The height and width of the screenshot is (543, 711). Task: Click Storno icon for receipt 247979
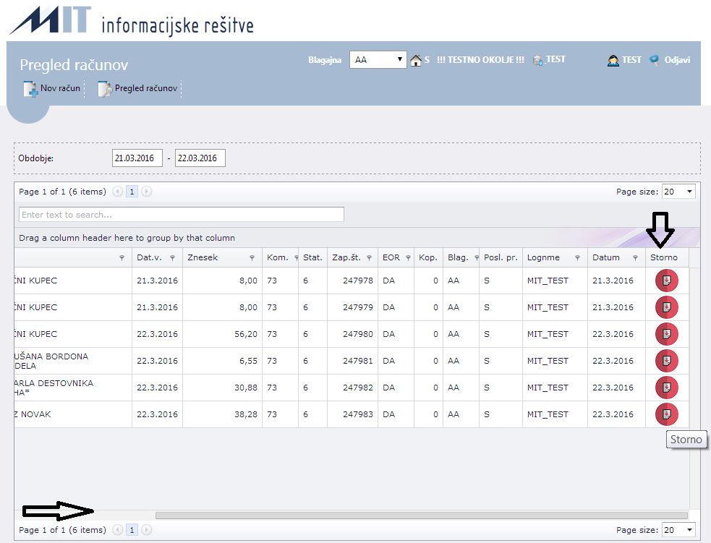[x=666, y=307]
